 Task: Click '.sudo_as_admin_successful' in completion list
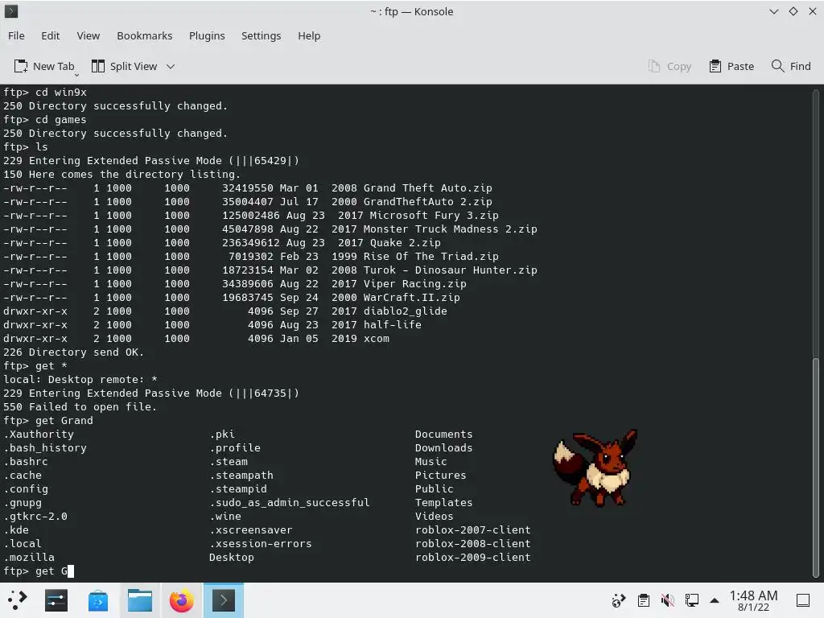(x=290, y=502)
